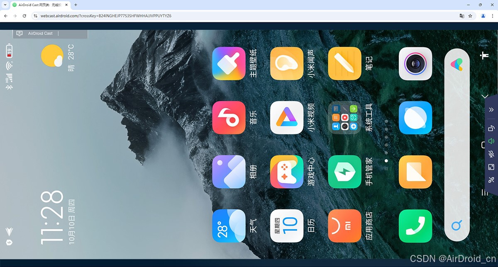
Task: Open the 日历 calendar app
Action: (x=287, y=226)
